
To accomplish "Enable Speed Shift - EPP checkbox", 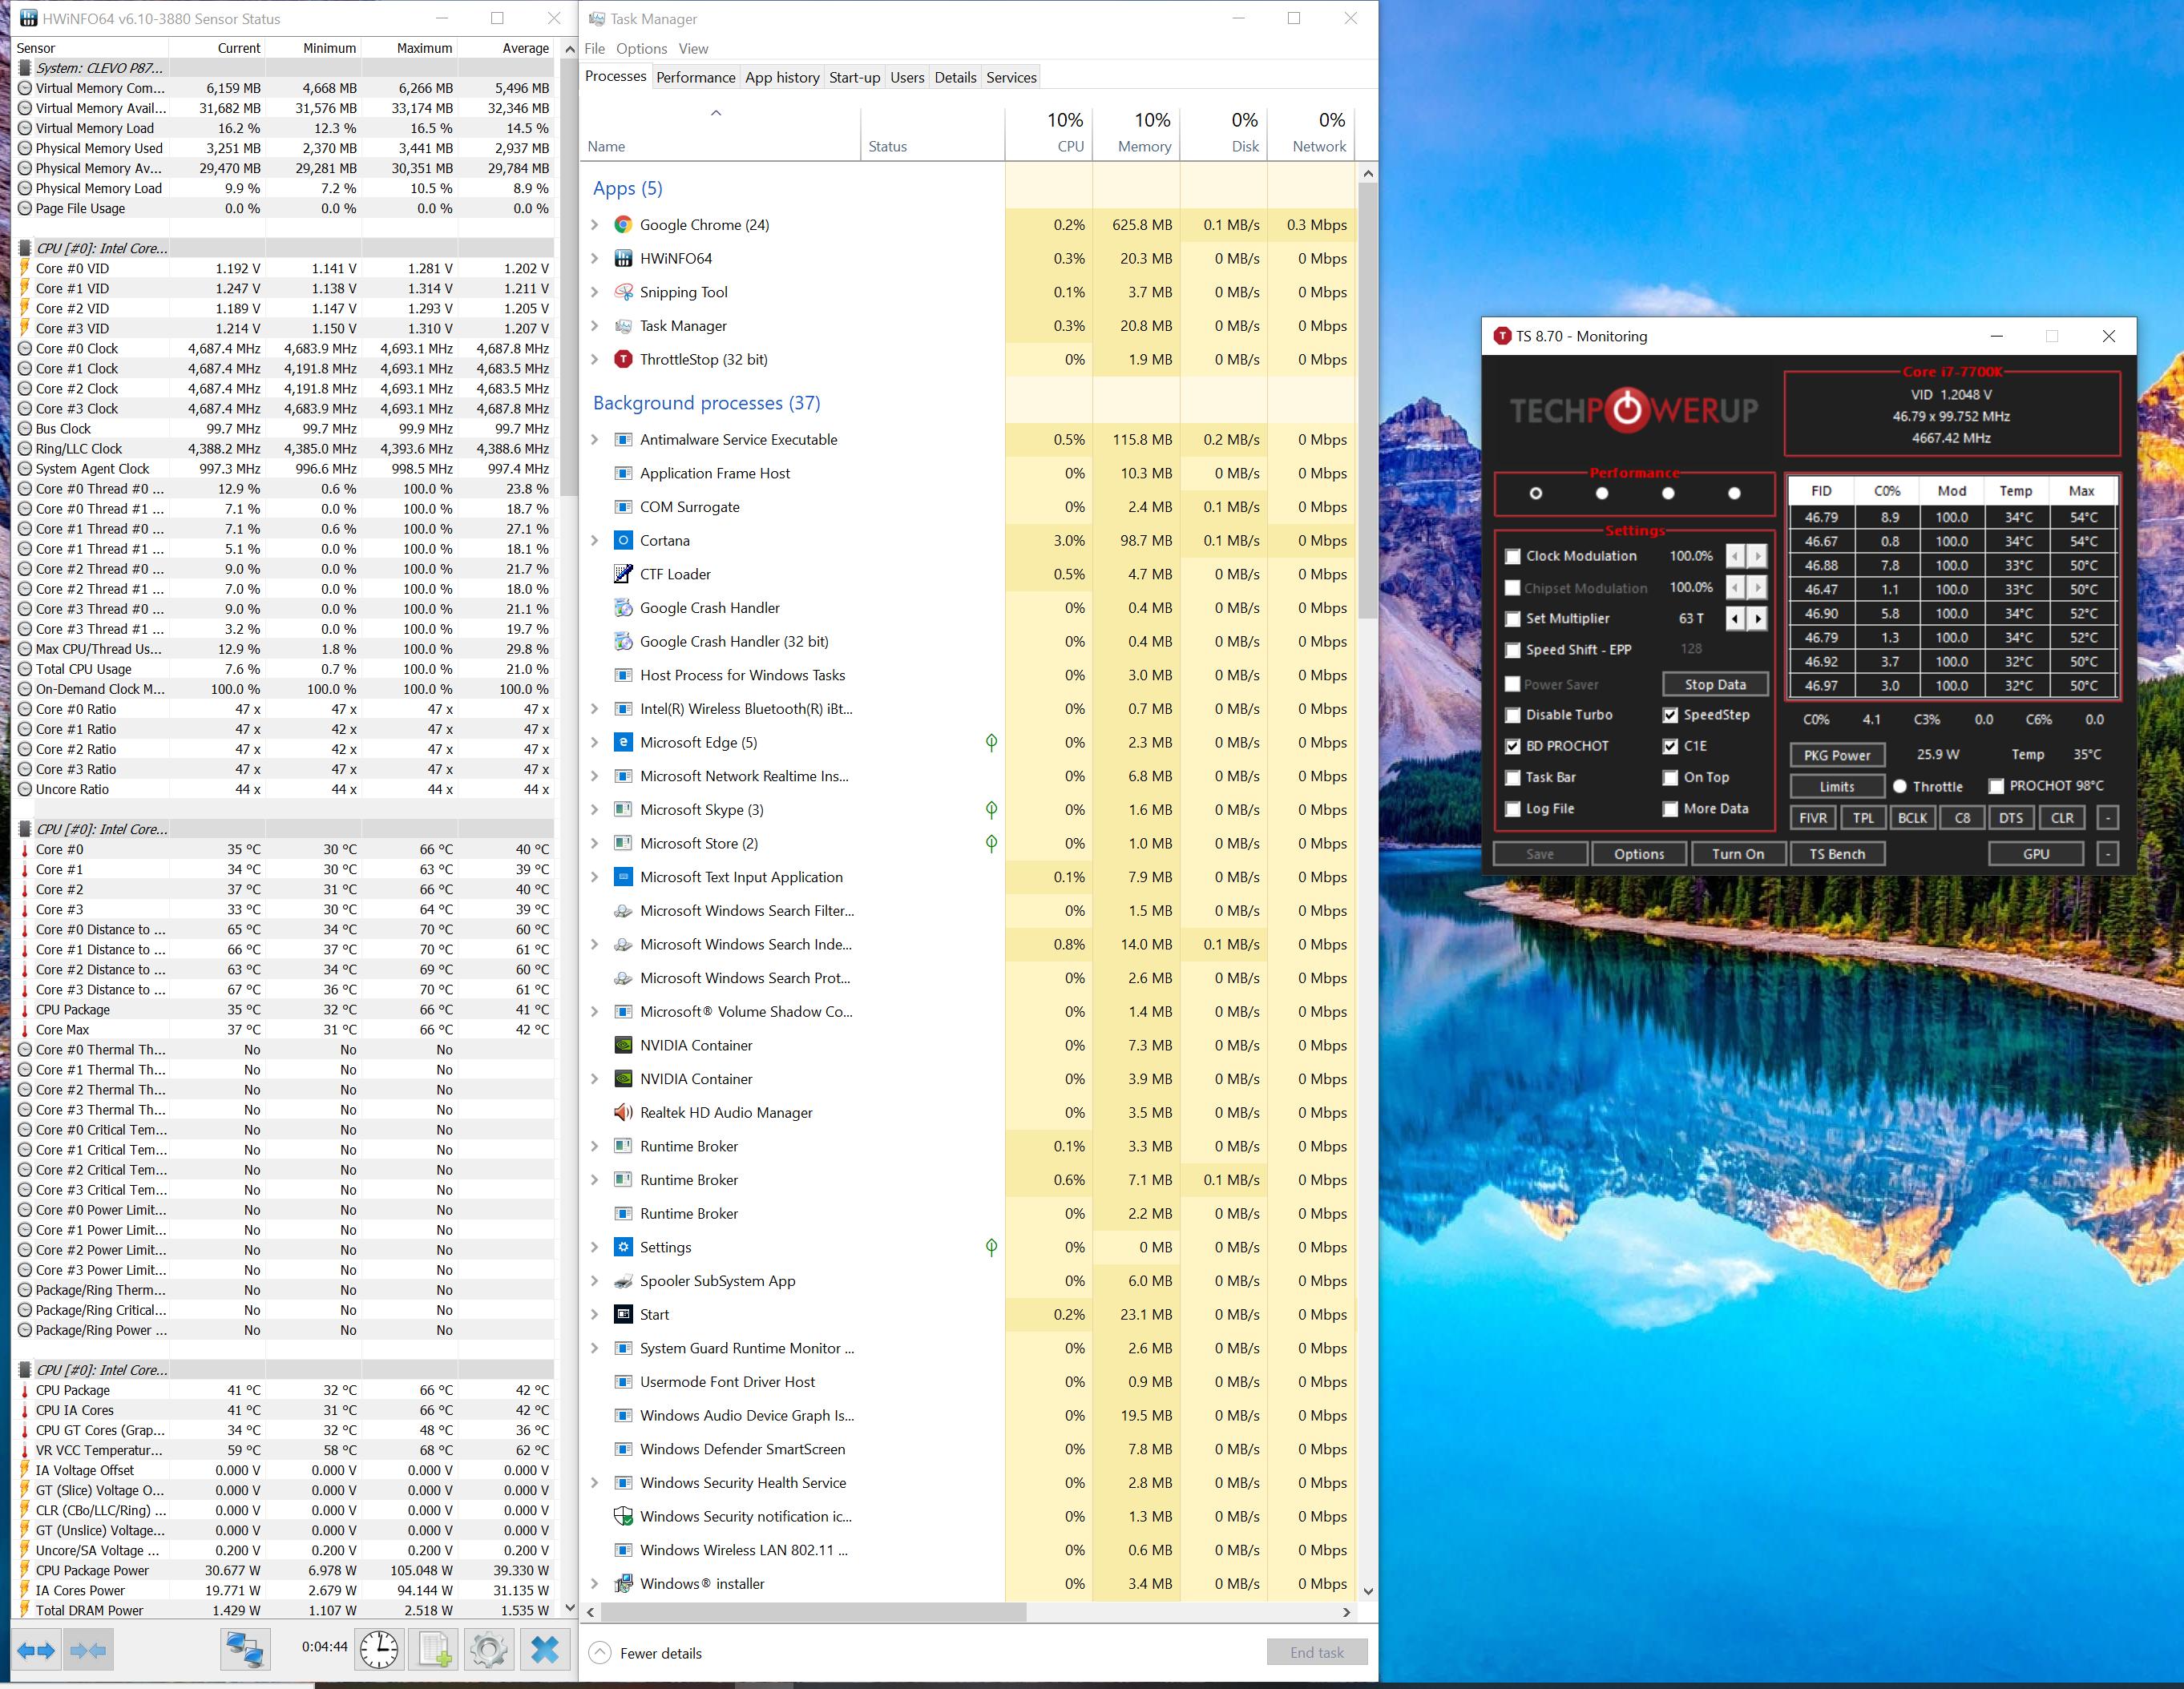I will [1512, 651].
